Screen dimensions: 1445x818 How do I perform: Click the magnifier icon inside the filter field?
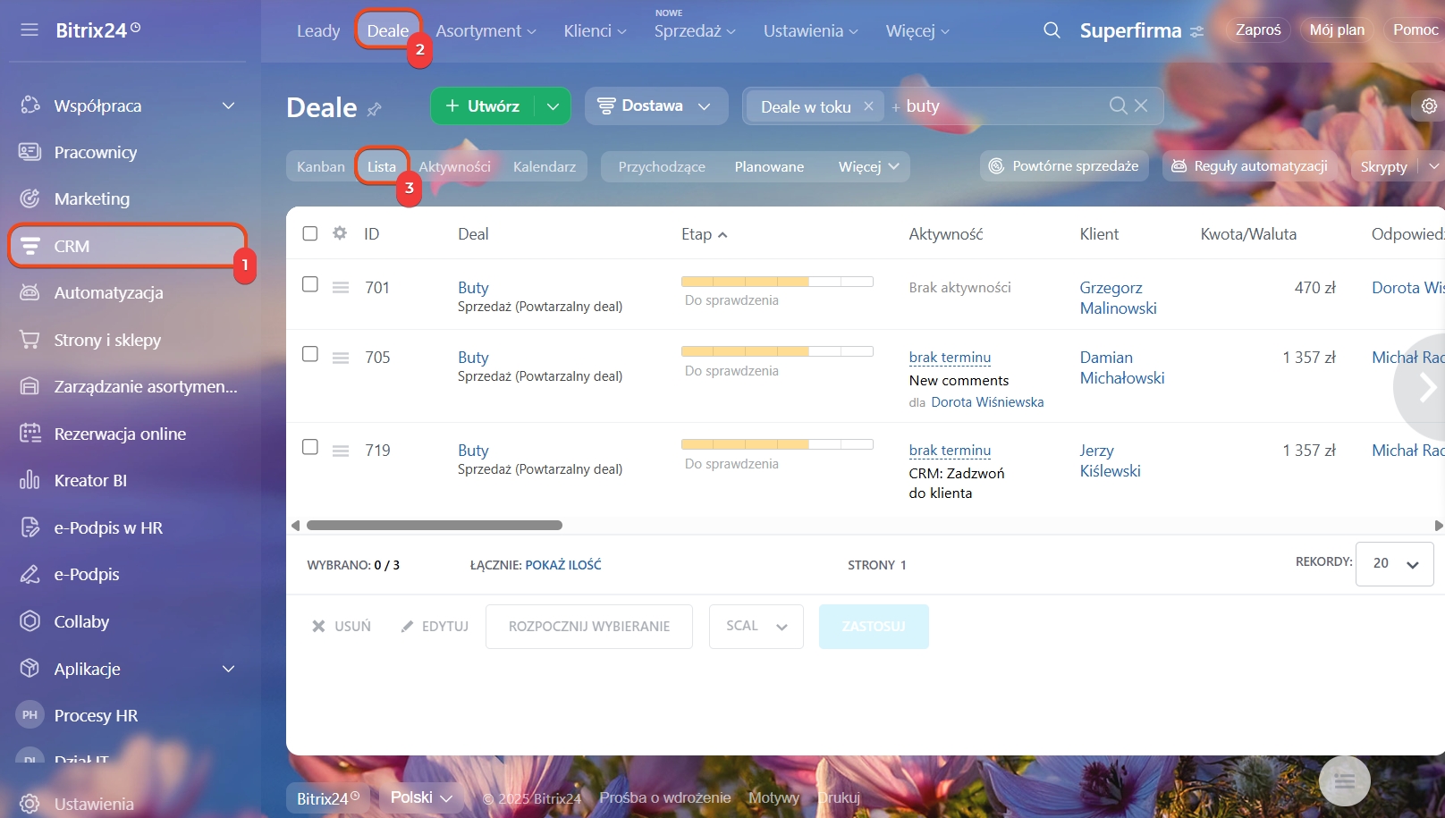[x=1118, y=105]
